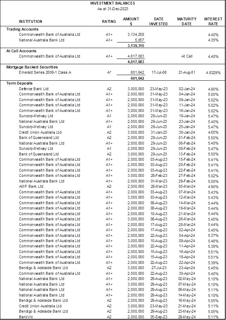Click the invested date 17-Jul-06
226x320 pixels.
pos(159,72)
